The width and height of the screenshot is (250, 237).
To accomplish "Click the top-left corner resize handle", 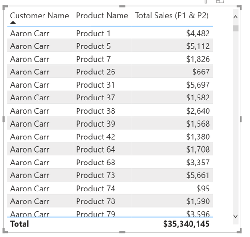I will (x=5, y=8).
